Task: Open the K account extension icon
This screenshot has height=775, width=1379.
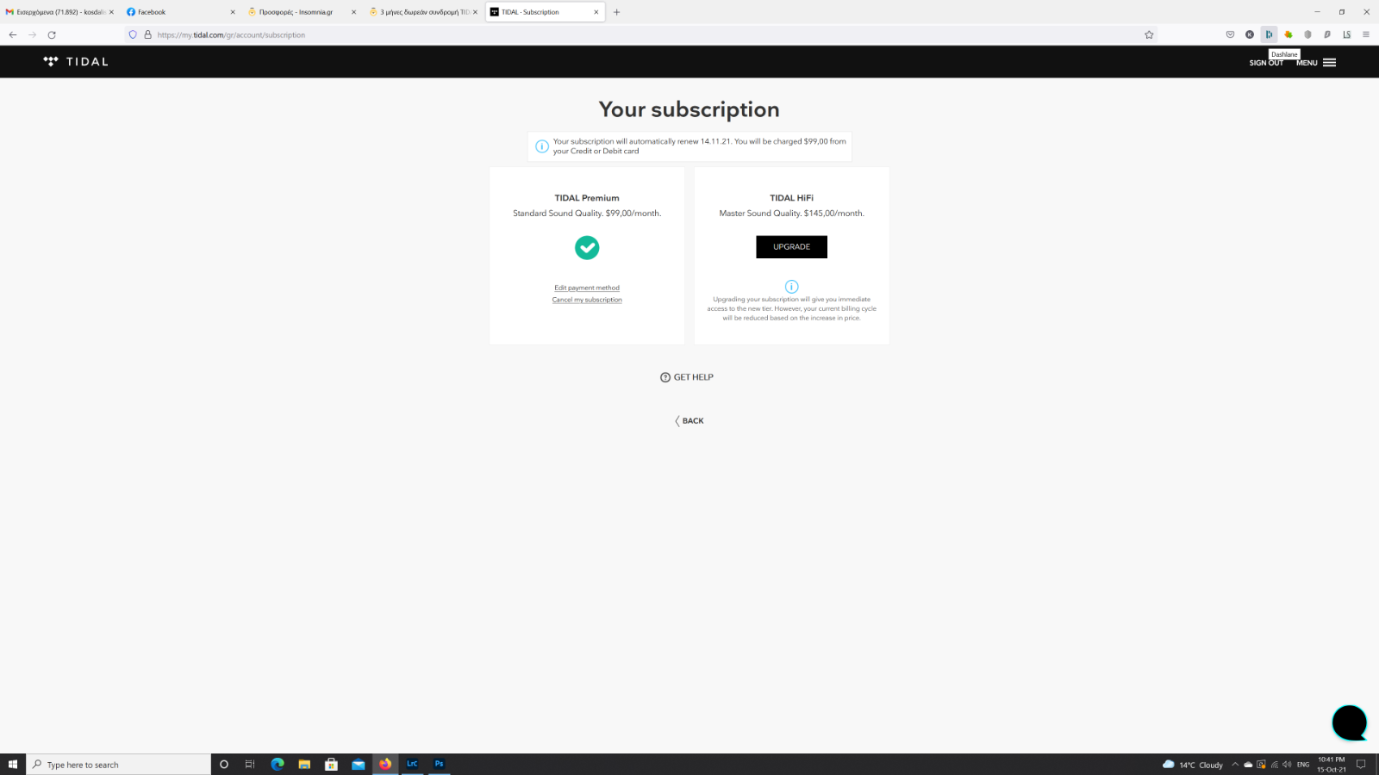Action: point(1250,34)
